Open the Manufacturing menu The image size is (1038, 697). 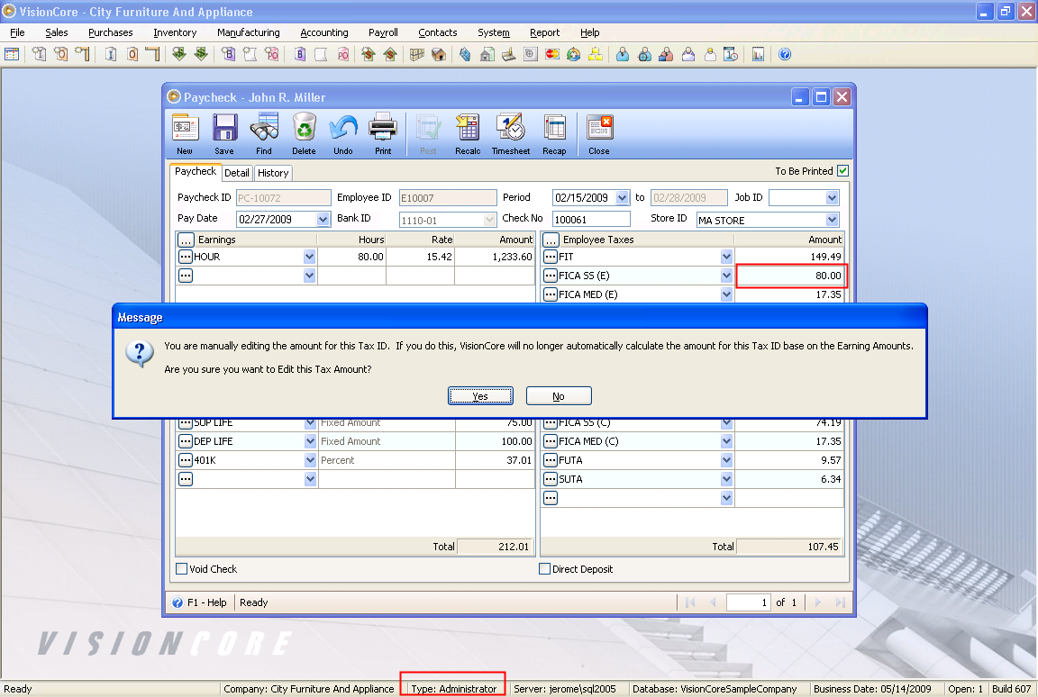coord(249,32)
